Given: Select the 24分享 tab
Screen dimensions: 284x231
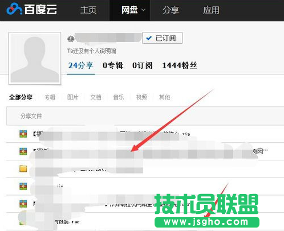Looking at the screenshot, I should click(x=81, y=65).
